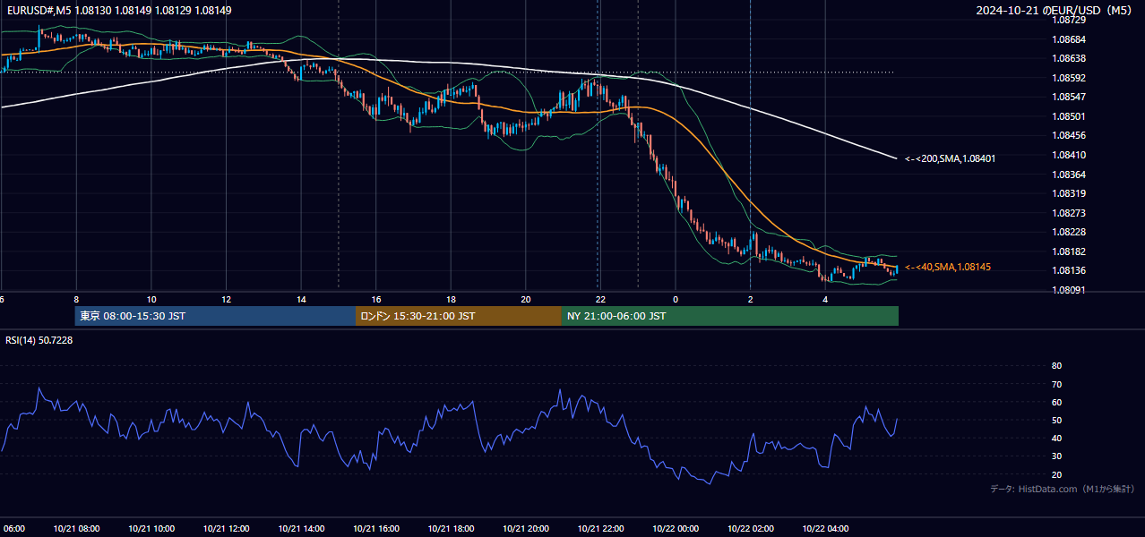The image size is (1145, 537).
Task: Click the 40 SMA 1.08145 line label
Action: click(948, 267)
